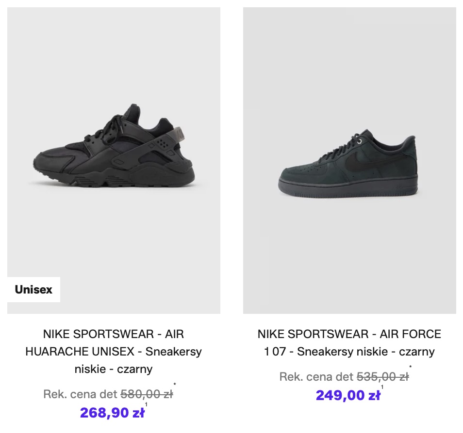463x433 pixels.
Task: Click the "NIKE SPORTSWEAR - AIR" title line
Action: coord(114,334)
